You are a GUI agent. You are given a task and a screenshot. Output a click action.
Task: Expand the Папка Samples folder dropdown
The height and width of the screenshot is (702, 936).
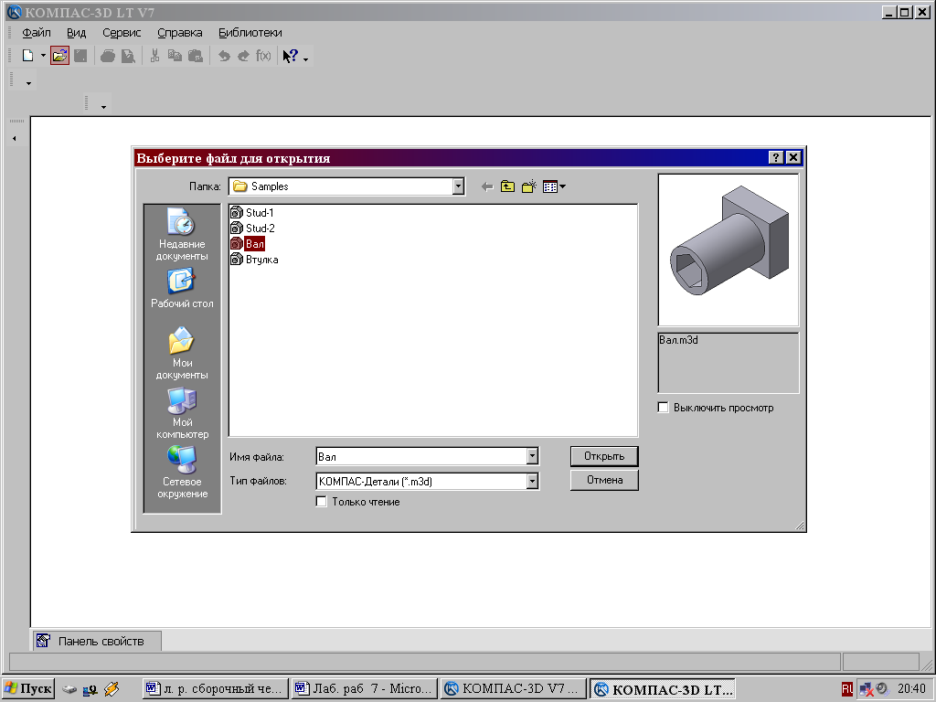click(458, 186)
